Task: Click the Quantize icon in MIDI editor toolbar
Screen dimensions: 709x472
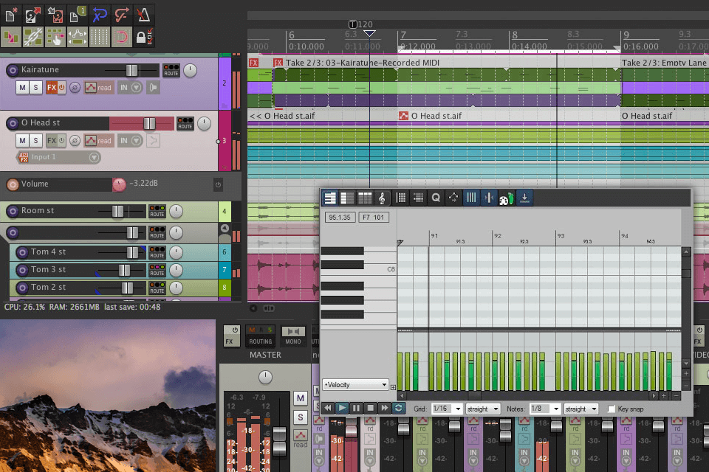Action: click(x=436, y=198)
